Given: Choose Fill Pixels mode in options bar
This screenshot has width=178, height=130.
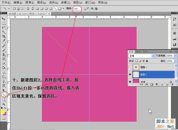Looking at the screenshot, I should click(22, 9).
